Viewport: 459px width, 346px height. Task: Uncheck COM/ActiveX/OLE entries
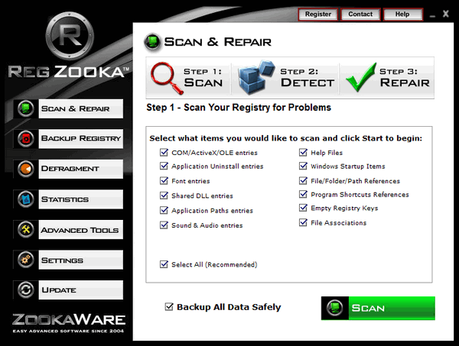(164, 152)
